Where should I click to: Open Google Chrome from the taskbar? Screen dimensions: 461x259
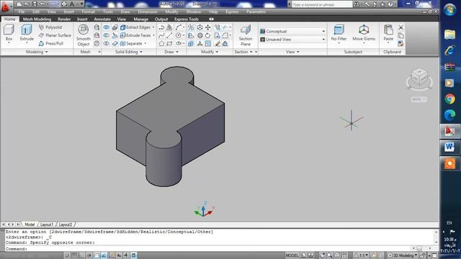coord(449,99)
